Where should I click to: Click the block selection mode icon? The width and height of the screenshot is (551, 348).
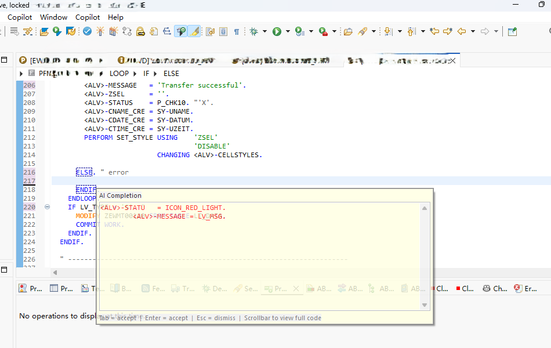(223, 32)
